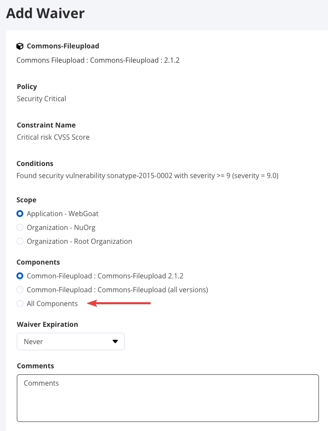Image resolution: width=328 pixels, height=431 pixels.
Task: Select Commons-Fileupload (all versions) radio button
Action: pos(20,290)
